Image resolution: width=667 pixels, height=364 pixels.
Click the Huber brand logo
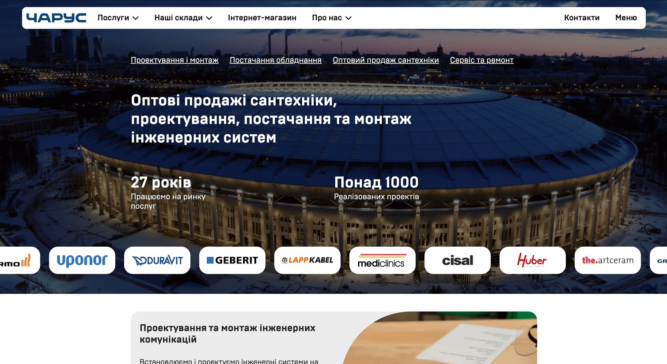tap(533, 260)
